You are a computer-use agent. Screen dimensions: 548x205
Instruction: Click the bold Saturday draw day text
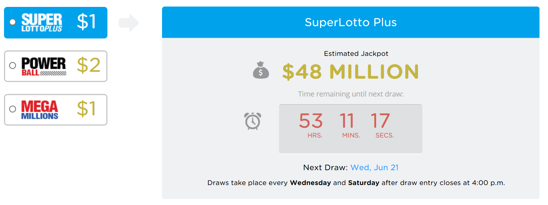coord(363,183)
